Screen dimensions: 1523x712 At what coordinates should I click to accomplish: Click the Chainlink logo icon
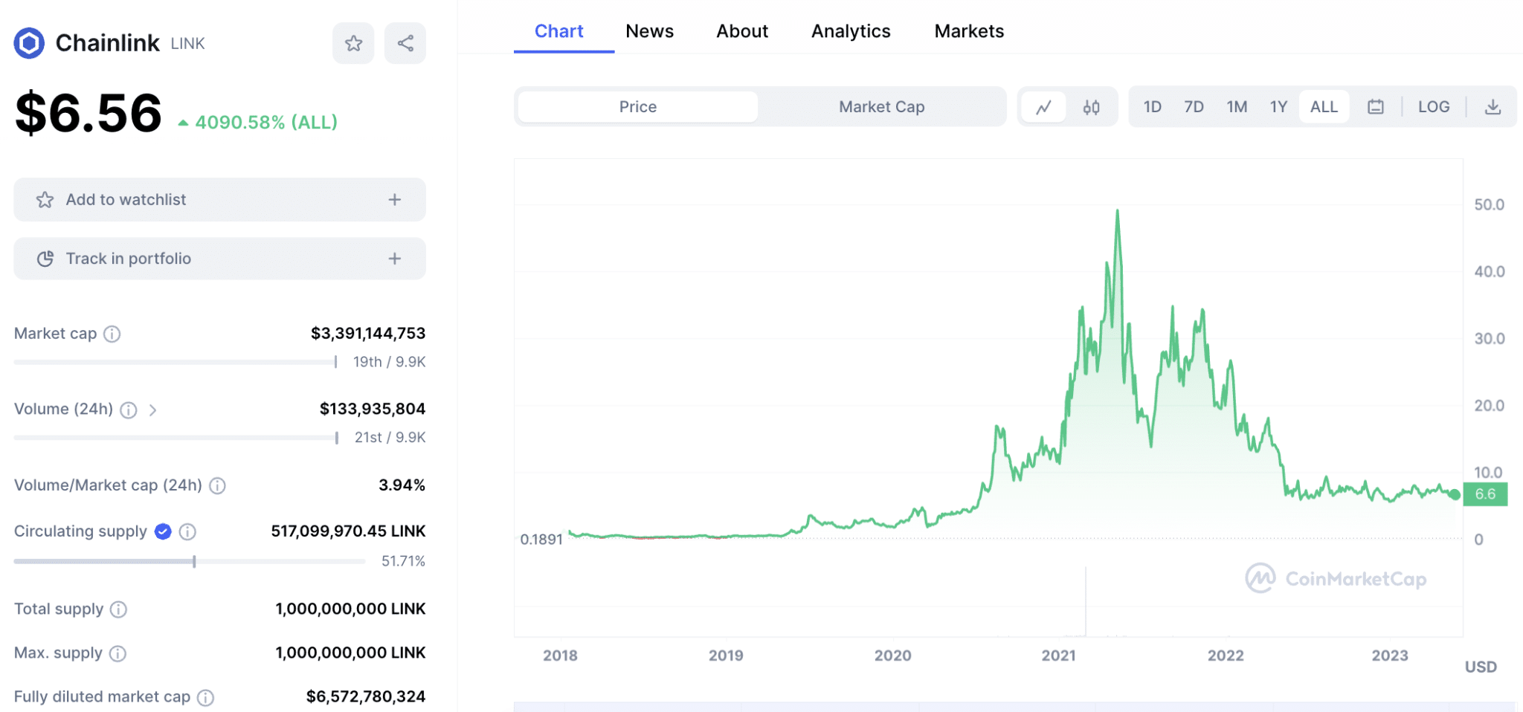tap(28, 42)
